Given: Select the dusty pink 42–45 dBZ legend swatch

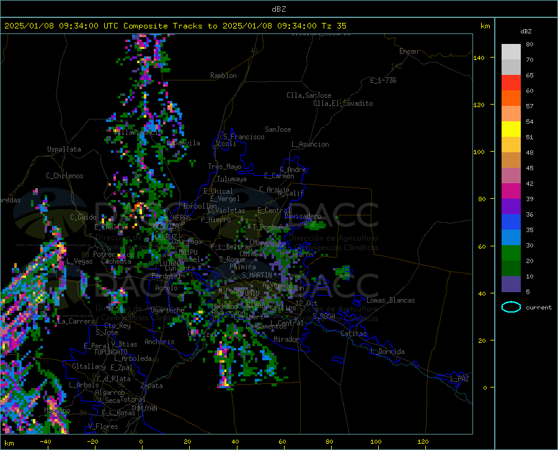Looking at the screenshot, I should click(x=511, y=175).
